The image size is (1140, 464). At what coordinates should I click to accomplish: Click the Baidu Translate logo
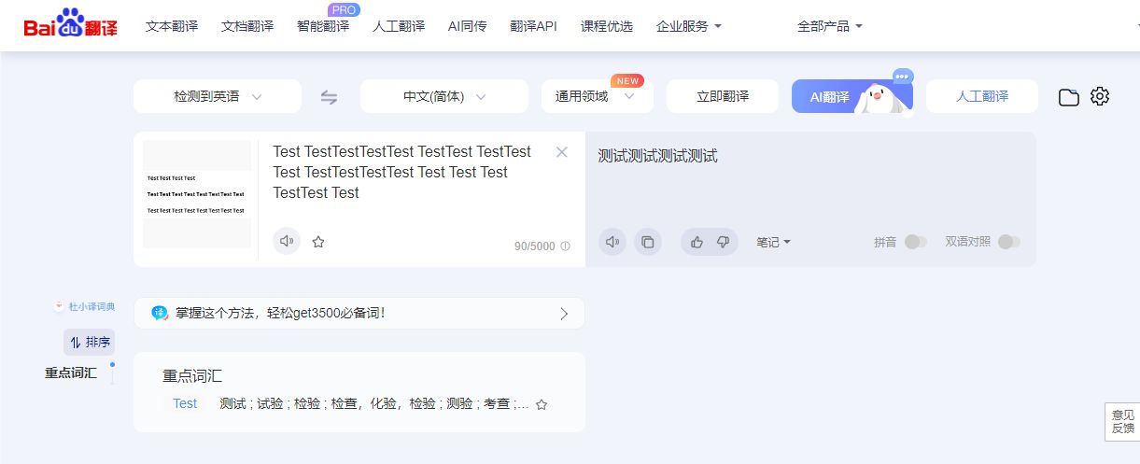[71, 24]
